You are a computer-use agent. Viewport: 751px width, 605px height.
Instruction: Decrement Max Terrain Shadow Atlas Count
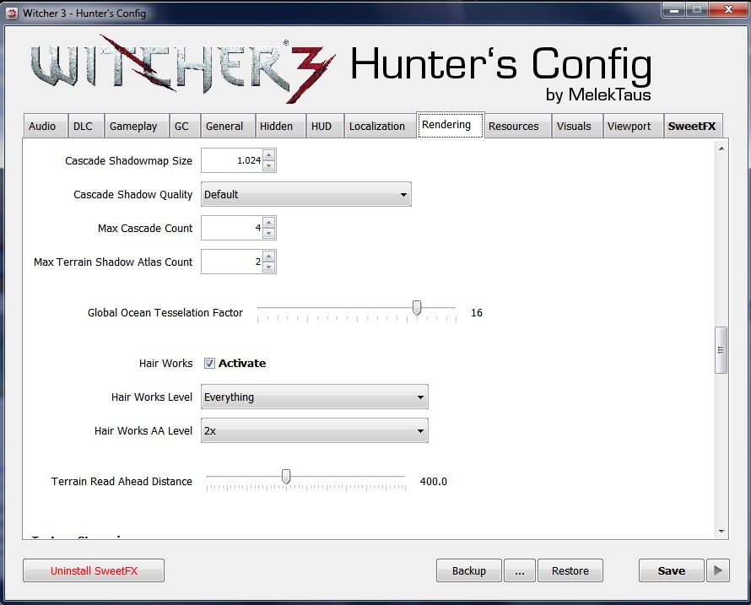click(268, 267)
